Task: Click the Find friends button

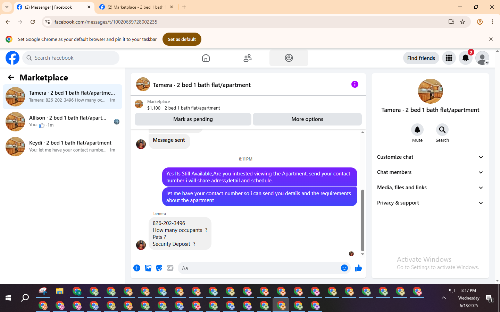Action: coord(421,58)
